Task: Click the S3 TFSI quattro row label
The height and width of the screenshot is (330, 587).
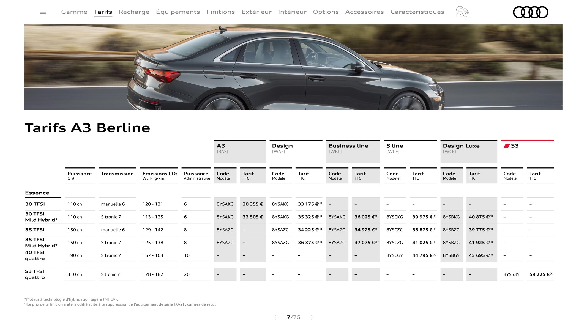Action: [35, 274]
